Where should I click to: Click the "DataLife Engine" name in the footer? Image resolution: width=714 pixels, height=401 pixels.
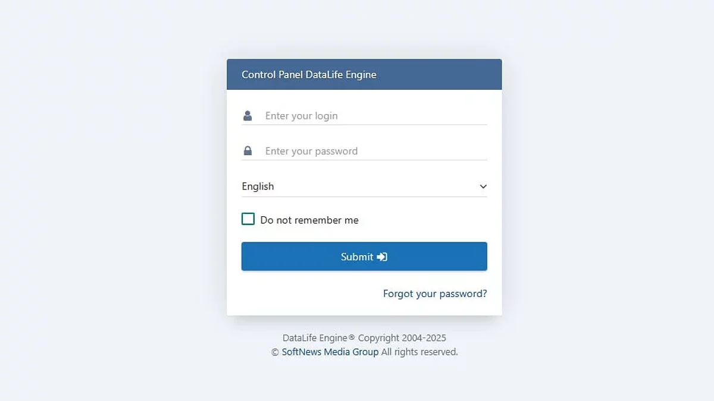(x=315, y=338)
